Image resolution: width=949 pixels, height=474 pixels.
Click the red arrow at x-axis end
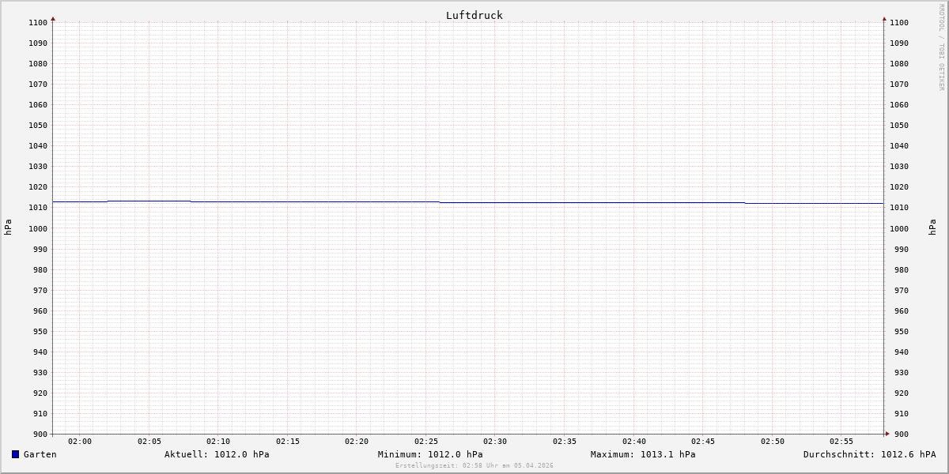pyautogui.click(x=887, y=434)
